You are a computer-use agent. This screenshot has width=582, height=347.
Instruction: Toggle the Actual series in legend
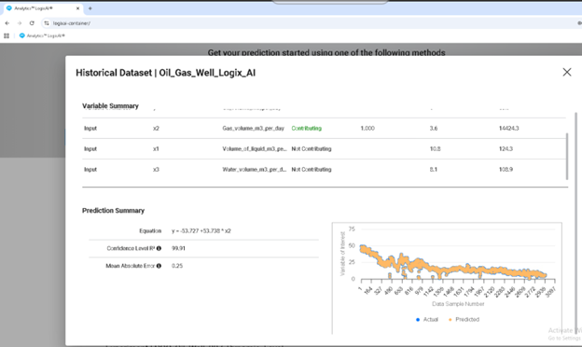click(x=427, y=320)
